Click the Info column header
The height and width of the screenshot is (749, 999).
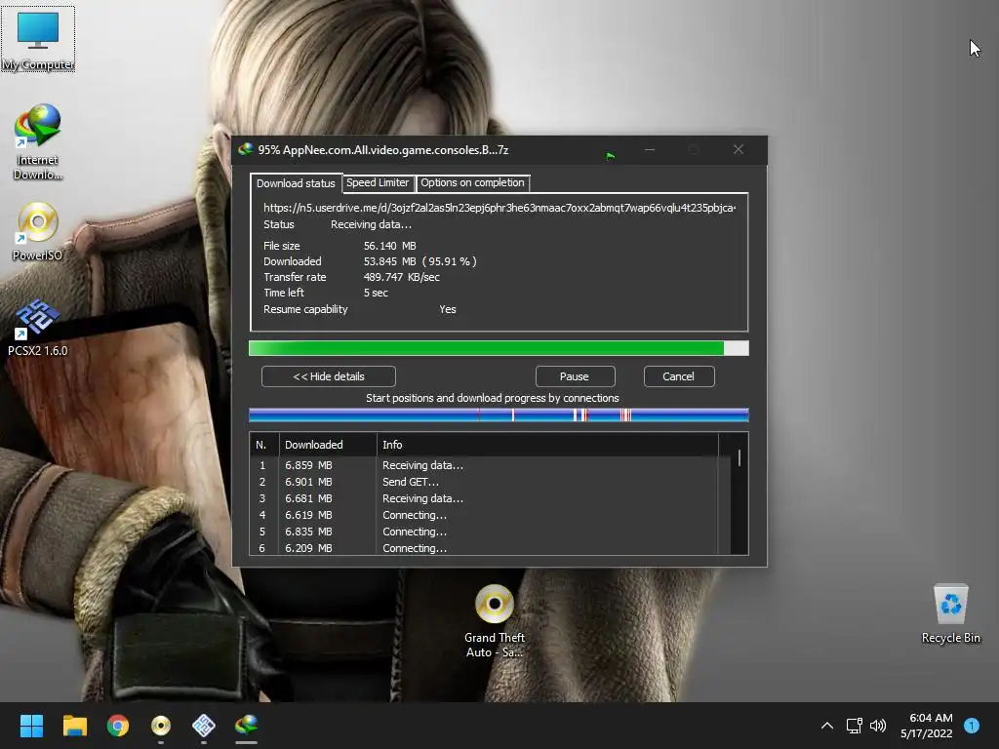[547, 445]
